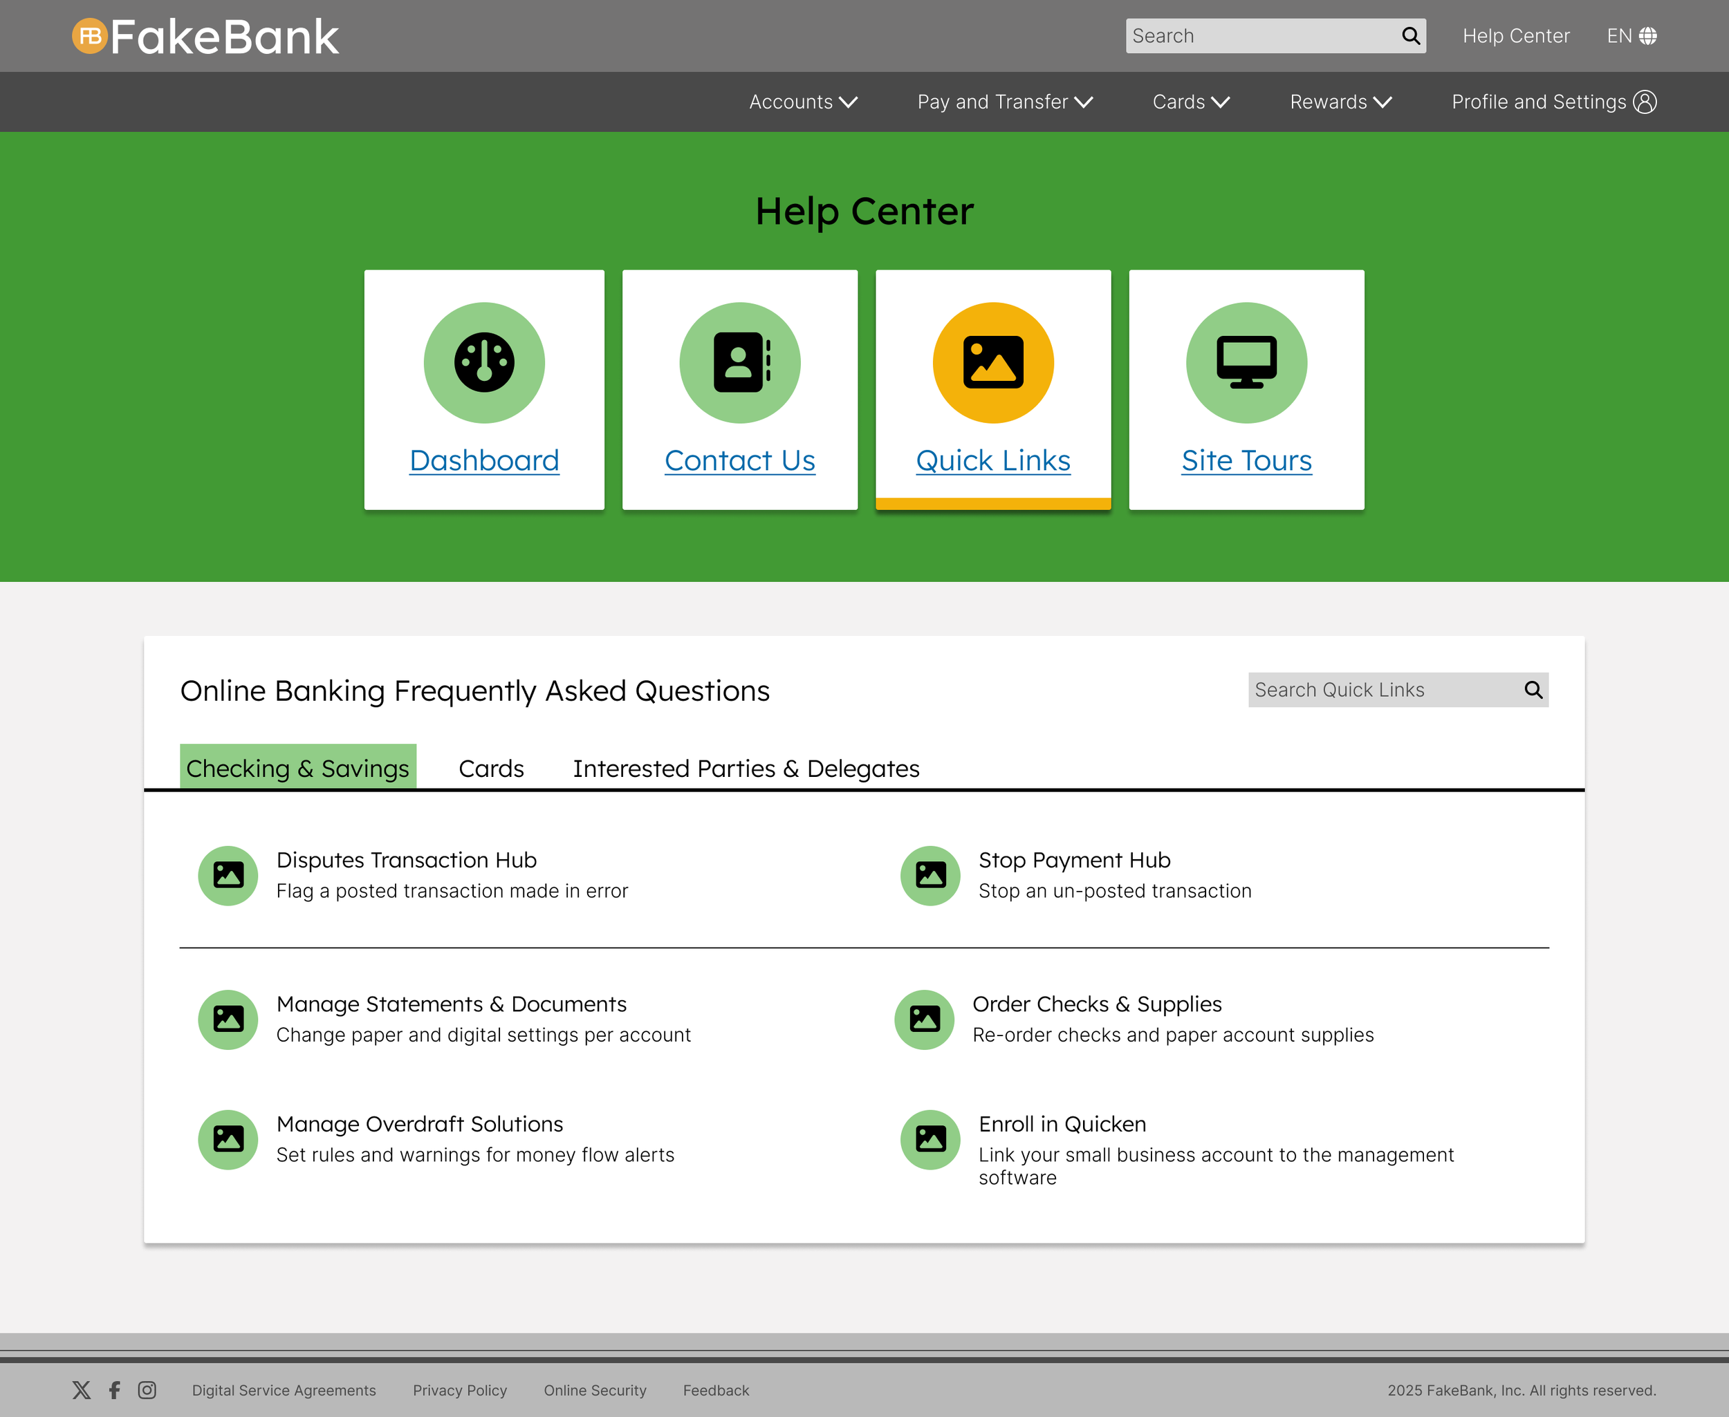Switch to the Interested Parties & Delegates tab
This screenshot has width=1729, height=1417.
[x=746, y=769]
